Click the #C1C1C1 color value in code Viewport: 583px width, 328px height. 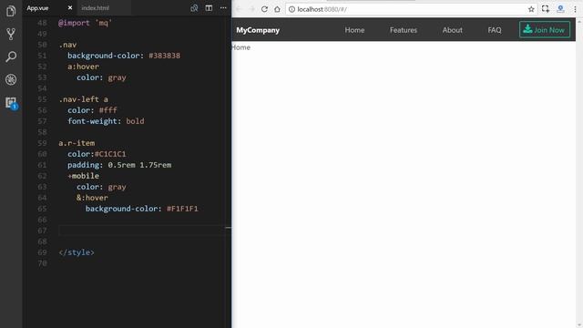(110, 154)
